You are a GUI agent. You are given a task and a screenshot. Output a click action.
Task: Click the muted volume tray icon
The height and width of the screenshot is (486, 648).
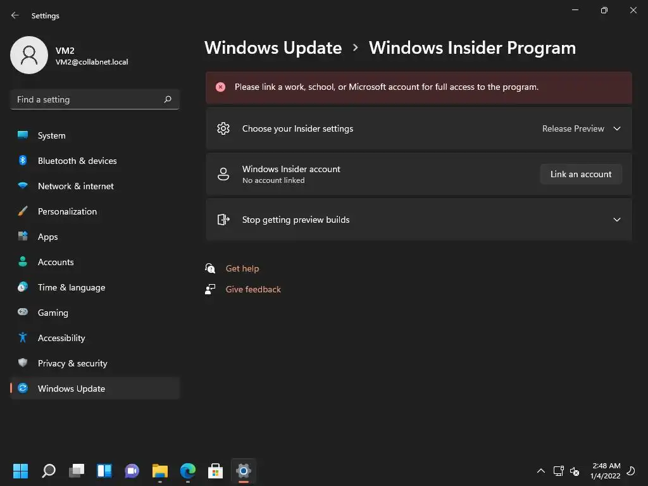click(x=575, y=471)
